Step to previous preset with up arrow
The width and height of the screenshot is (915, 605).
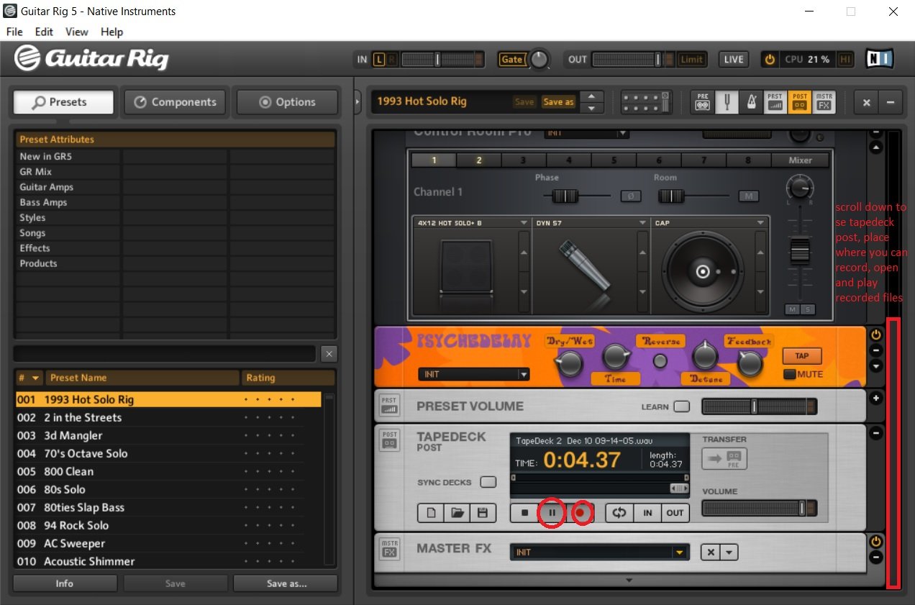coord(591,96)
